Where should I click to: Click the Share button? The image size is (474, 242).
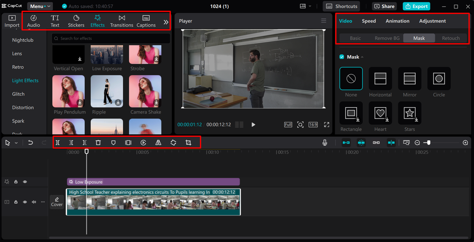point(384,6)
